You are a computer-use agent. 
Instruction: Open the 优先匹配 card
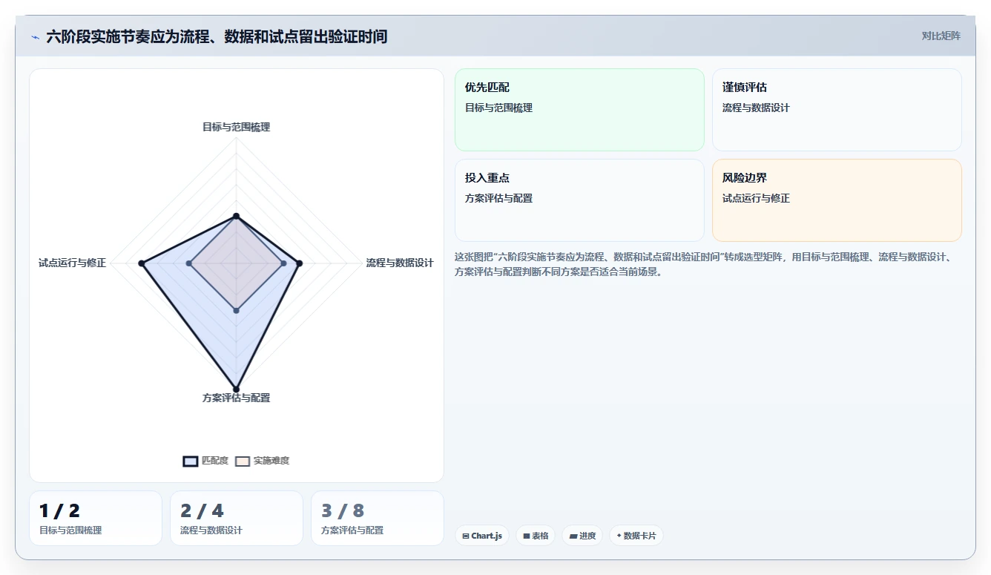579,110
